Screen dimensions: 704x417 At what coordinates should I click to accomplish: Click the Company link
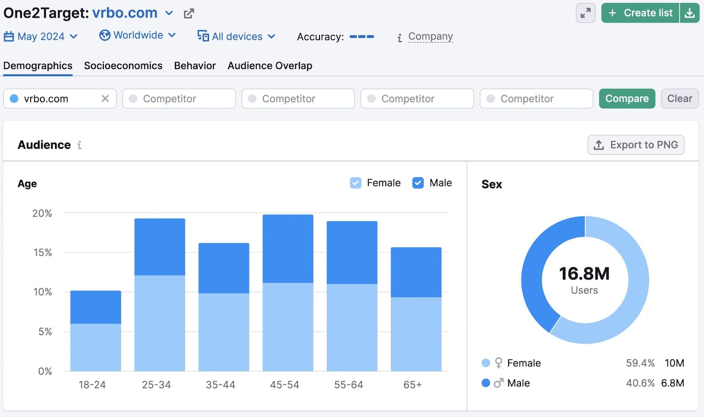point(430,37)
